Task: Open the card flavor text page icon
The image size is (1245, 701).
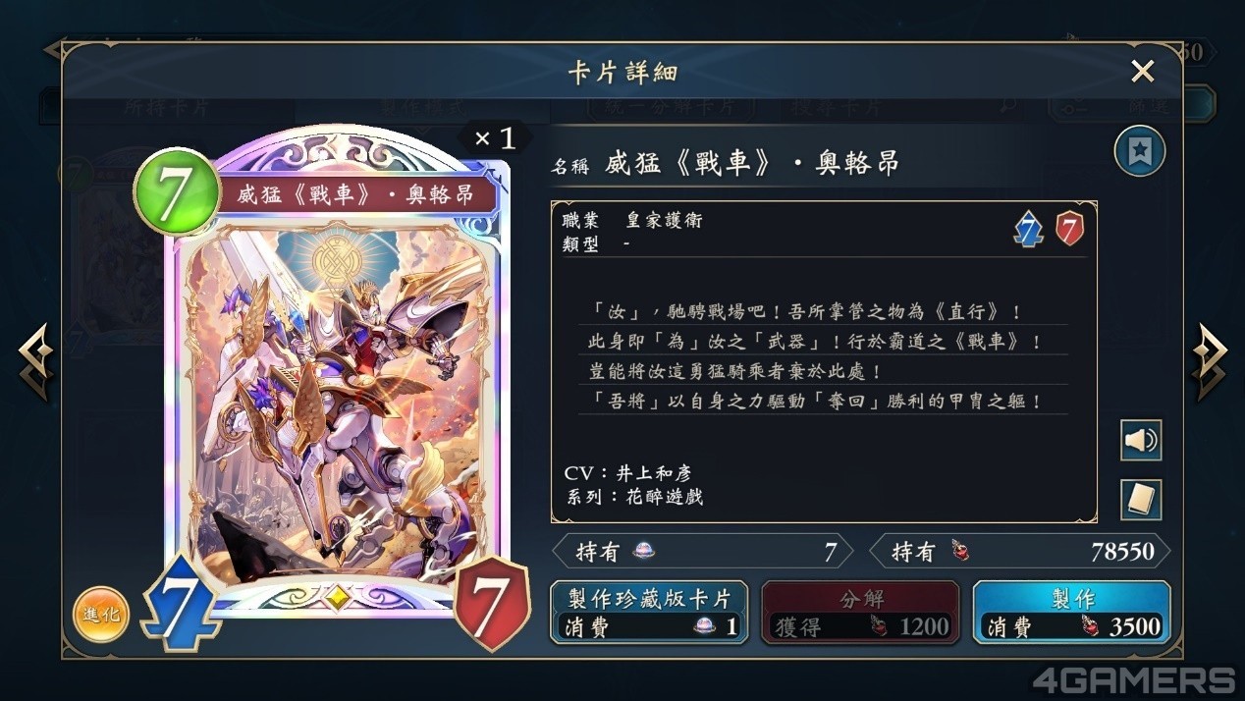Action: coord(1141,500)
